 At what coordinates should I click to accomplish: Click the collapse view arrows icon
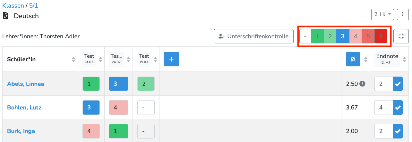pos(401,36)
